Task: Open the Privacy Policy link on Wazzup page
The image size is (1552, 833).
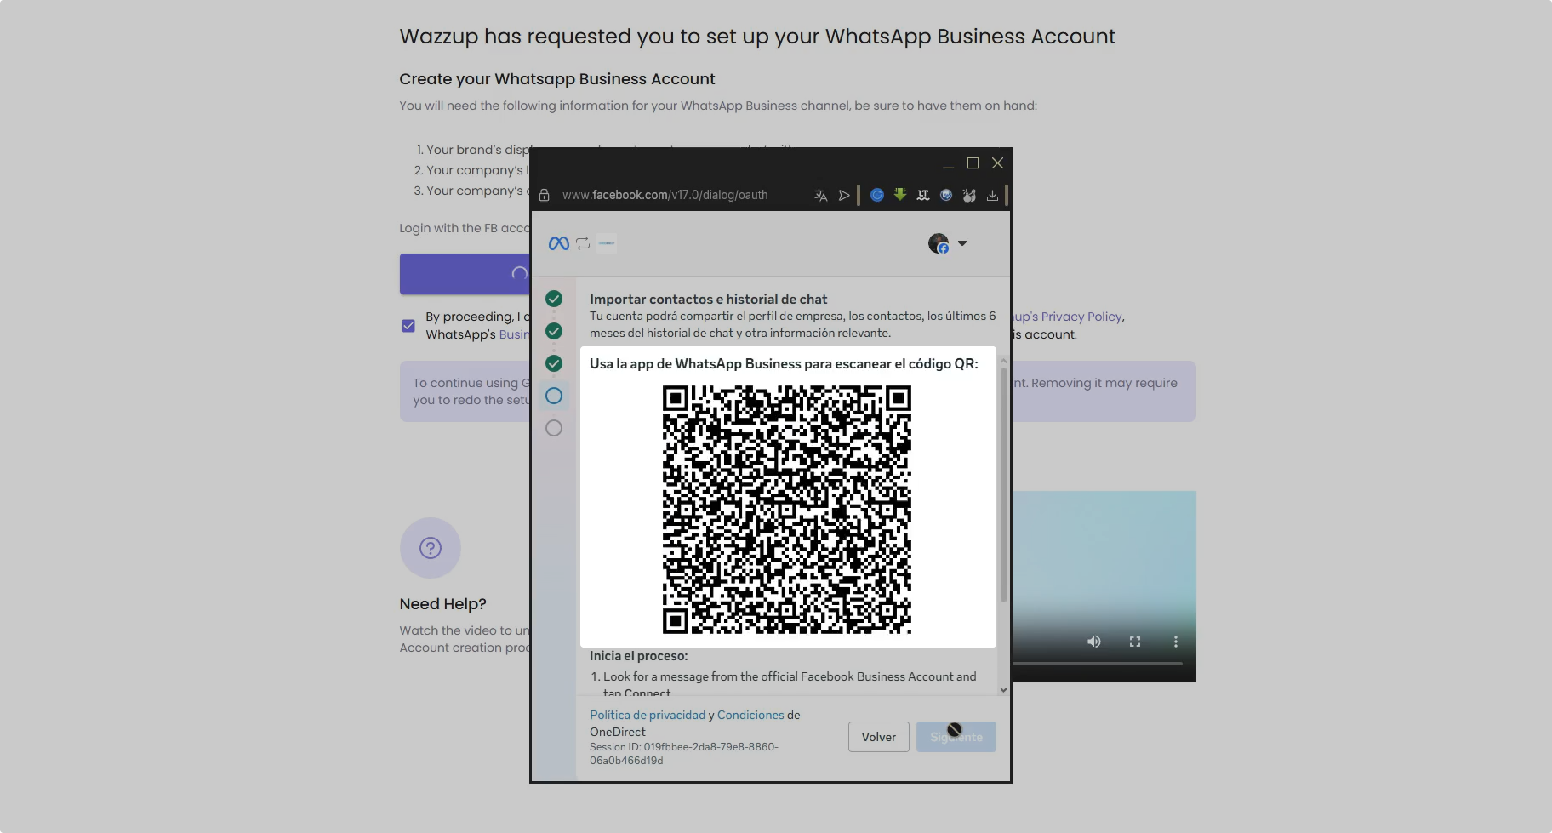Action: click(x=1068, y=317)
